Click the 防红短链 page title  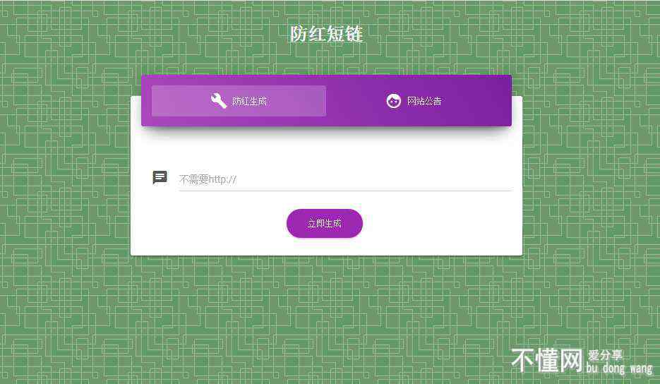[x=326, y=34]
